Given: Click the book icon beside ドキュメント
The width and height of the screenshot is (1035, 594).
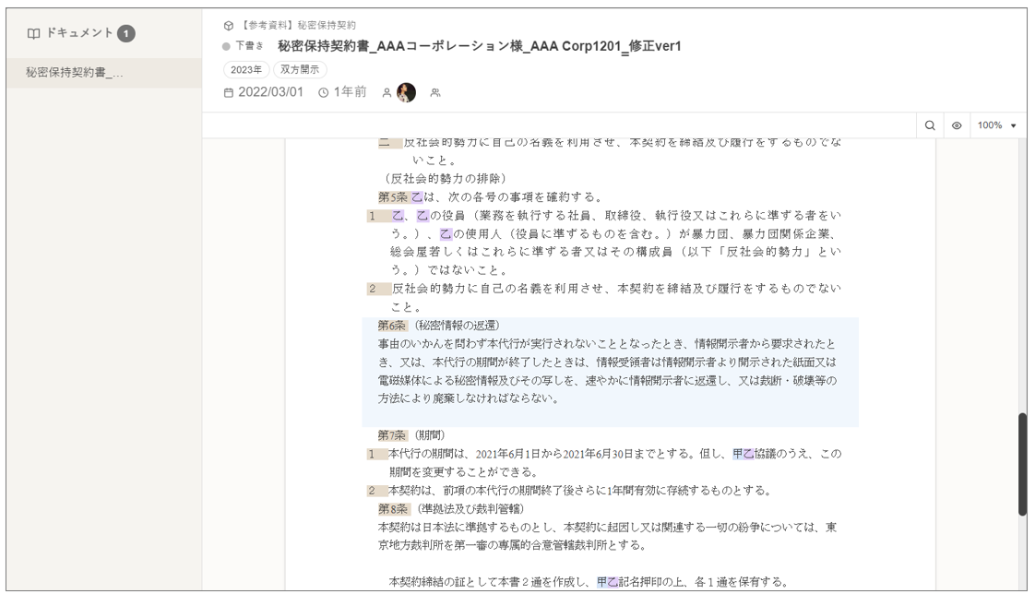Looking at the screenshot, I should click(x=33, y=33).
